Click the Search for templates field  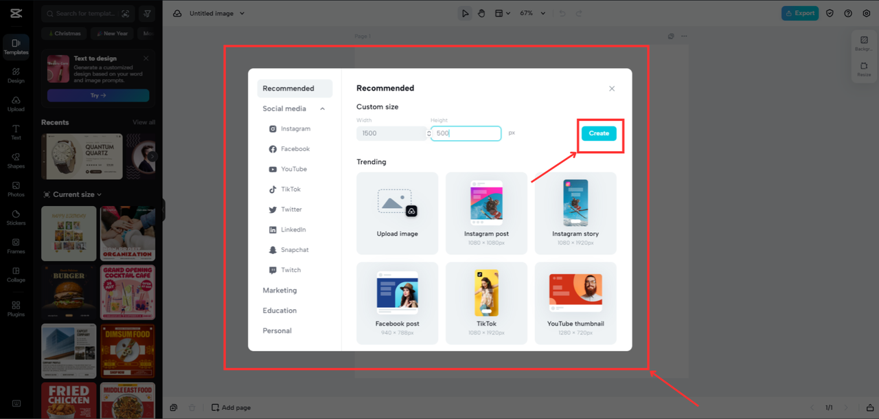click(x=87, y=14)
